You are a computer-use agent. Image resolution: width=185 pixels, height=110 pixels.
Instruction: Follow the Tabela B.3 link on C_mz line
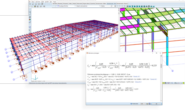click(x=154, y=79)
